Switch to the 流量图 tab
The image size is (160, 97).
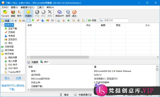coord(33,62)
